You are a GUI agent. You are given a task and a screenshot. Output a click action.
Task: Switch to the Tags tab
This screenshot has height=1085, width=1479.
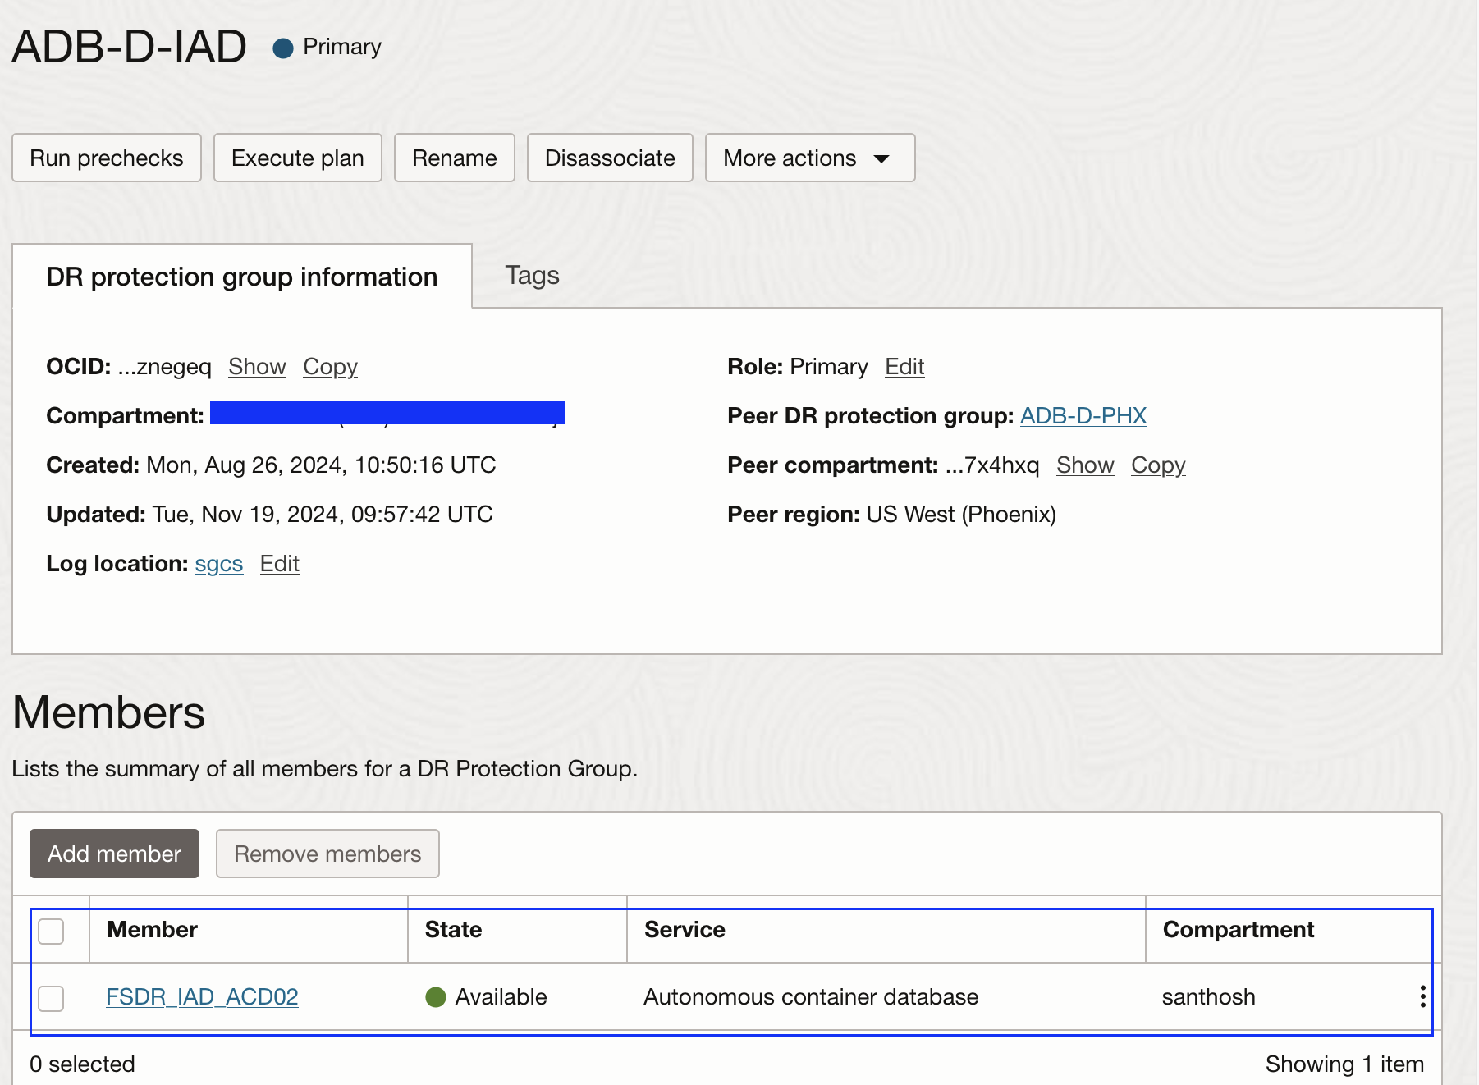pyautogui.click(x=532, y=276)
